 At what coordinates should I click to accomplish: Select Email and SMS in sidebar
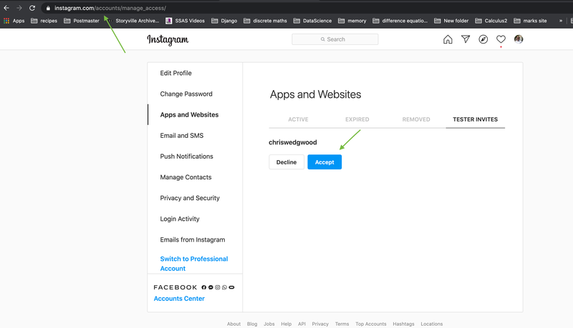(x=182, y=135)
